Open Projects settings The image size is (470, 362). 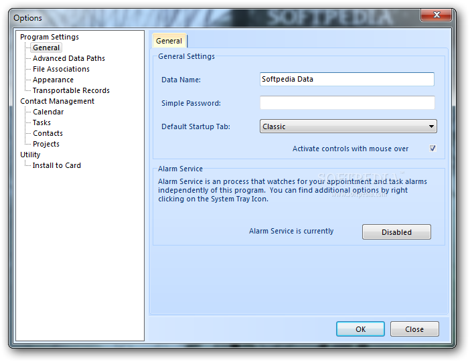[x=46, y=144]
